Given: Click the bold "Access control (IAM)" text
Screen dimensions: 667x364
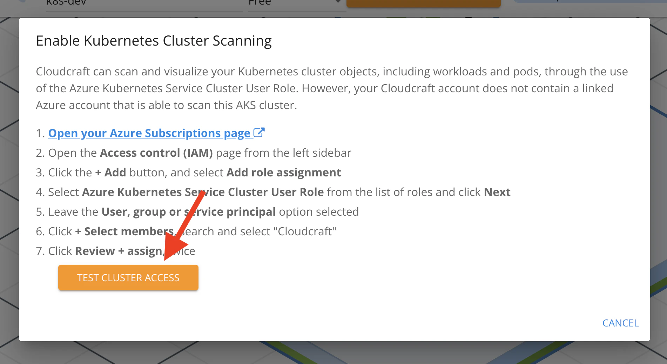Looking at the screenshot, I should click(x=156, y=153).
